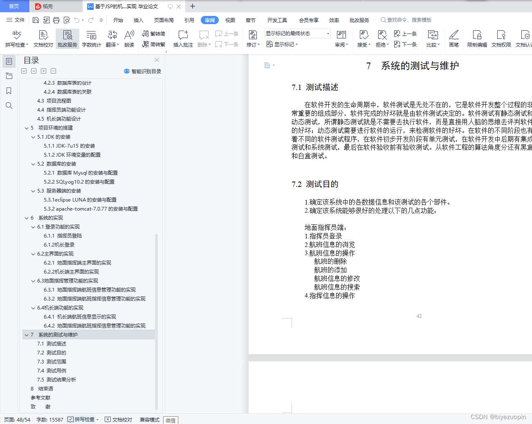Click the print icon in quick toolbar
Screen dimensions: 532x424
coord(56,20)
